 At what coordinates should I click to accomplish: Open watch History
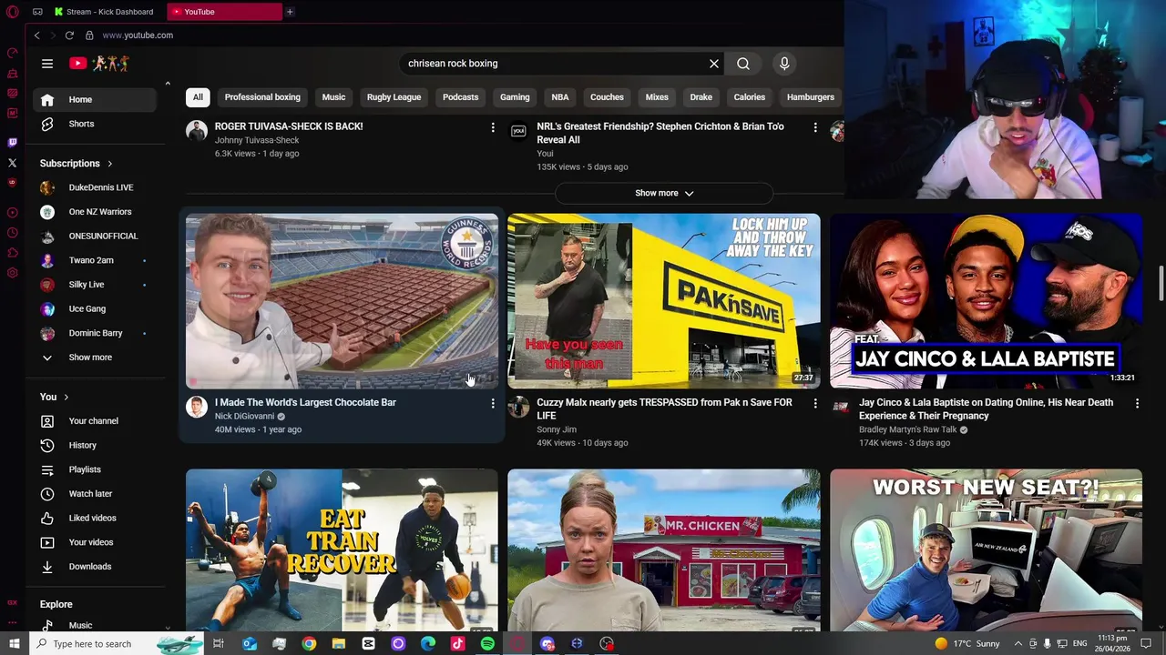tap(95, 445)
